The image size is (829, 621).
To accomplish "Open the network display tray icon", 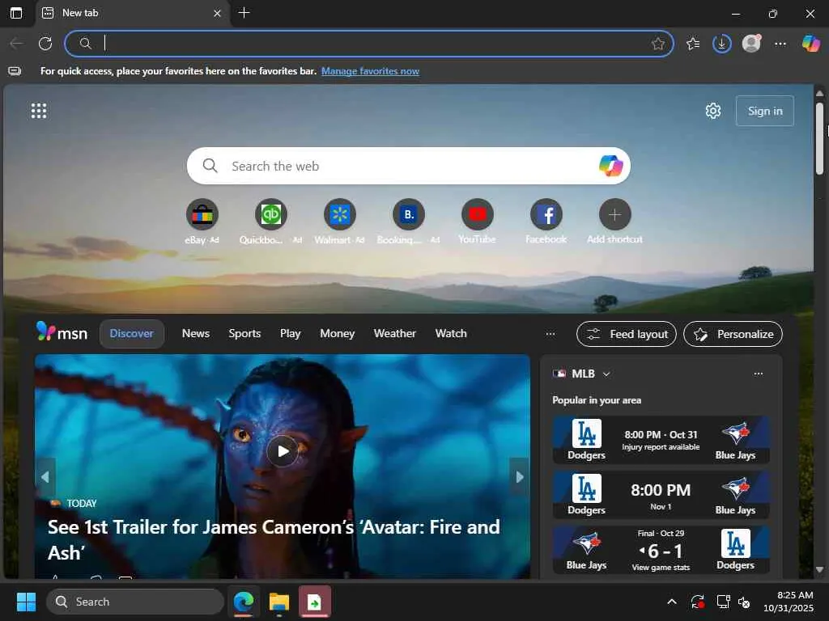I will tap(723, 602).
